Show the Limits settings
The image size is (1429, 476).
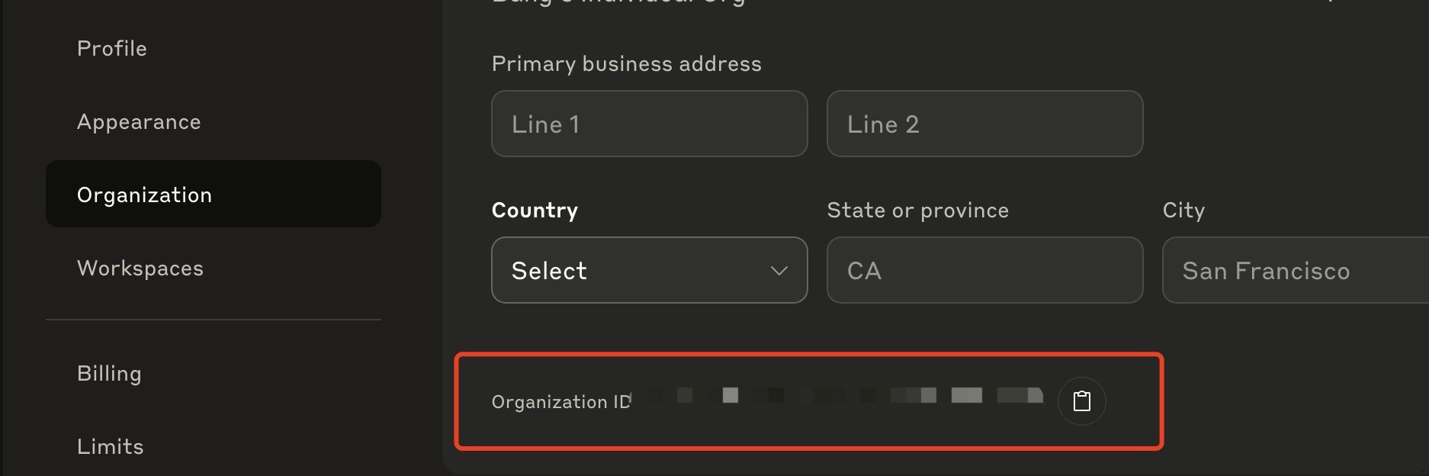pyautogui.click(x=111, y=447)
